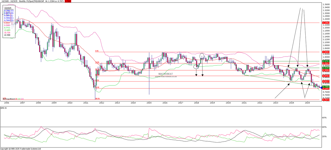Click the black 22.908 DMI value
This screenshot has width=331, height=150.
pyautogui.click(x=7, y=35)
